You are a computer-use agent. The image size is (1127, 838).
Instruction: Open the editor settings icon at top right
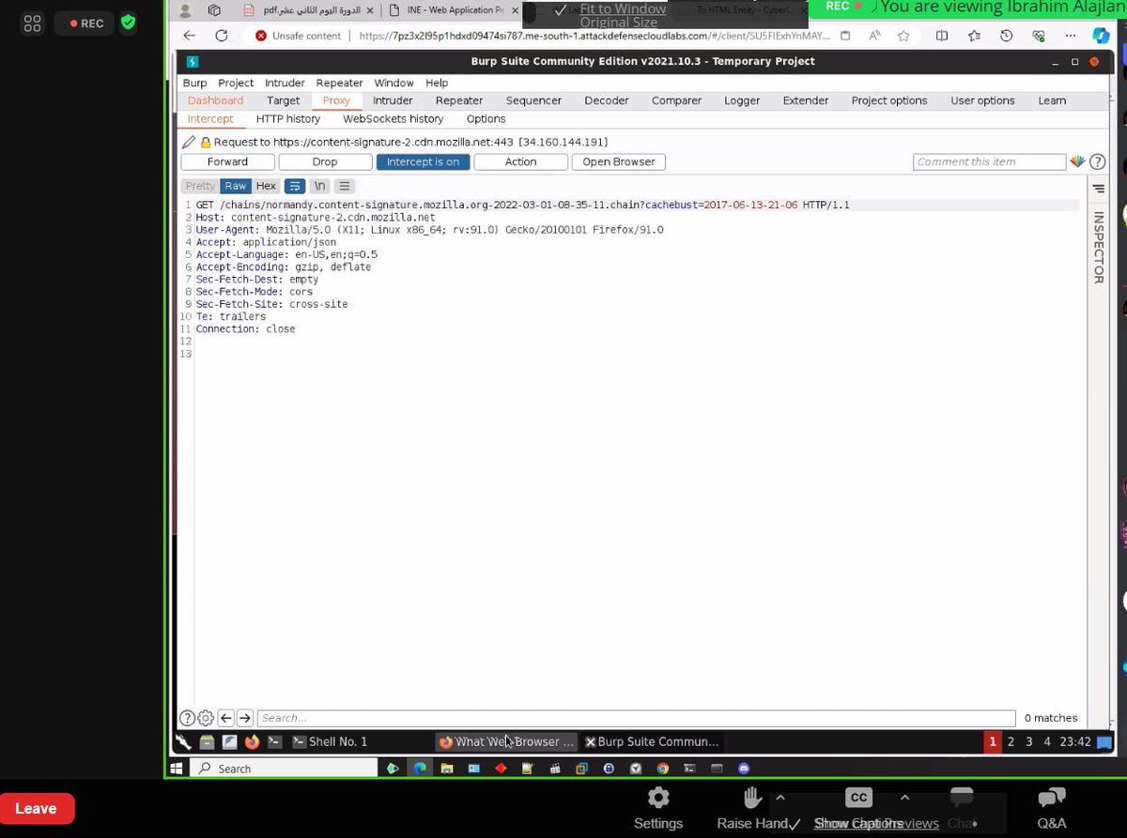click(1097, 187)
